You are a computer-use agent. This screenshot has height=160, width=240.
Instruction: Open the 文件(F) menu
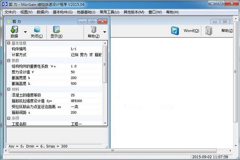[10, 12]
